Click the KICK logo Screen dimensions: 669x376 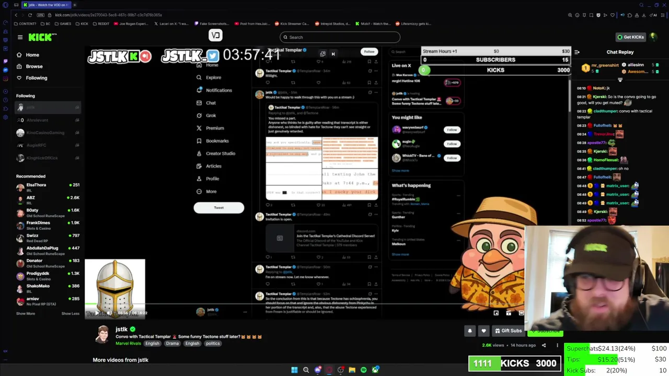coord(42,37)
